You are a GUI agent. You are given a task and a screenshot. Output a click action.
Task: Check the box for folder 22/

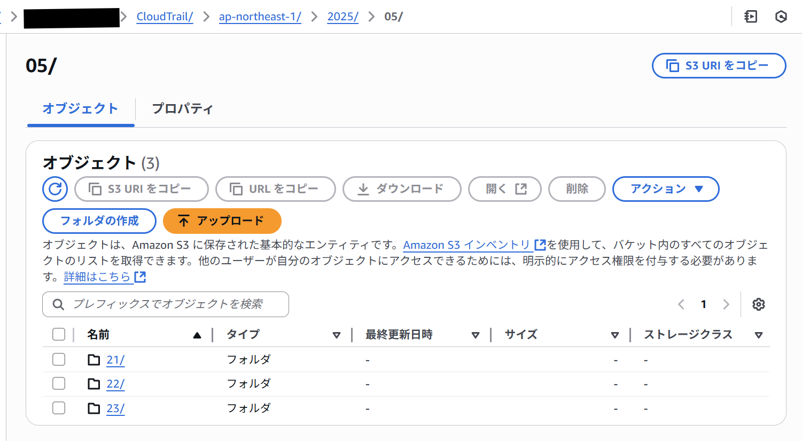[x=59, y=383]
